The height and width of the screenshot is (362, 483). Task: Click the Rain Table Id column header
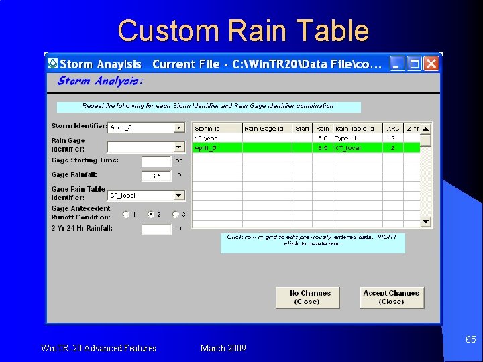358,128
